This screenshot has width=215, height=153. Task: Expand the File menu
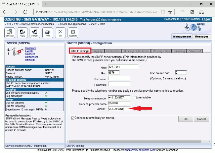9,24
